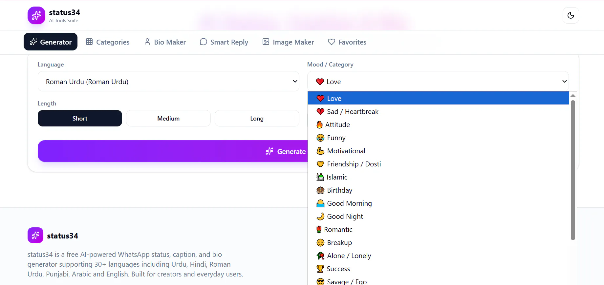Click the status34 header title text

[x=64, y=12]
